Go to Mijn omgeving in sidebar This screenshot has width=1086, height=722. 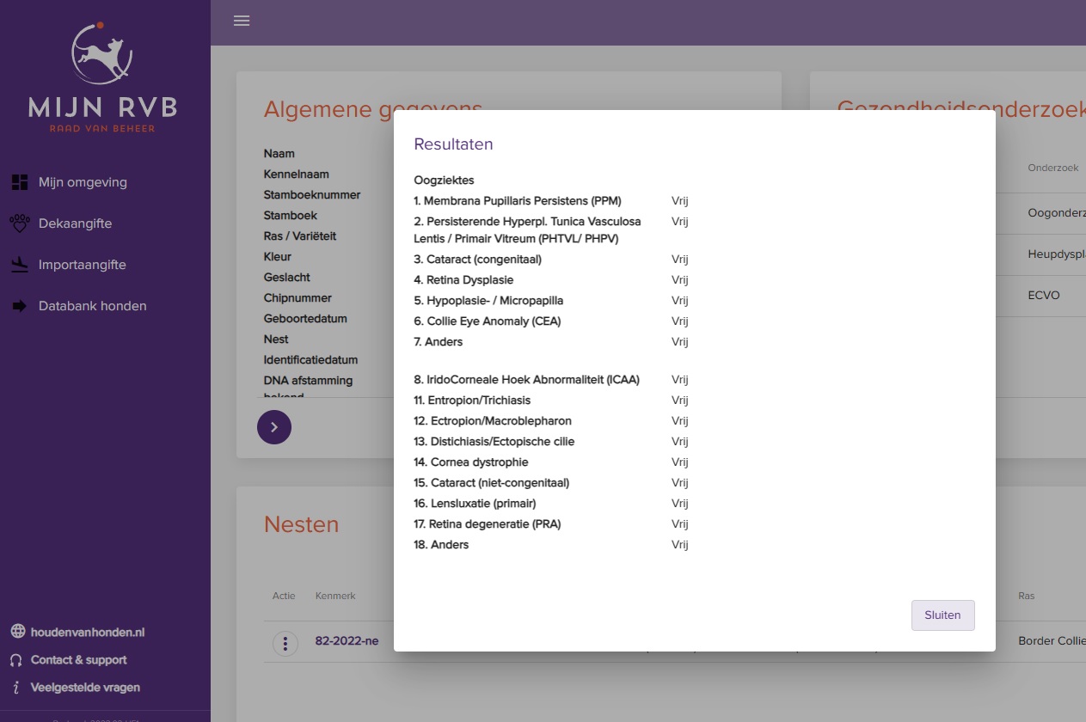[x=83, y=182]
